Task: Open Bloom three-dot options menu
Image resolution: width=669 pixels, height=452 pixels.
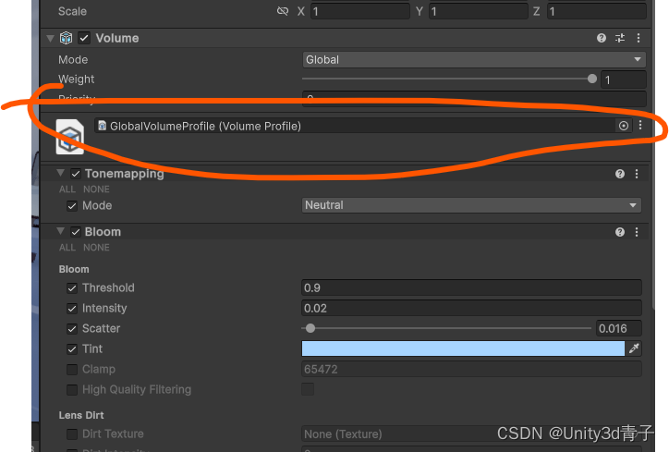Action: point(636,232)
